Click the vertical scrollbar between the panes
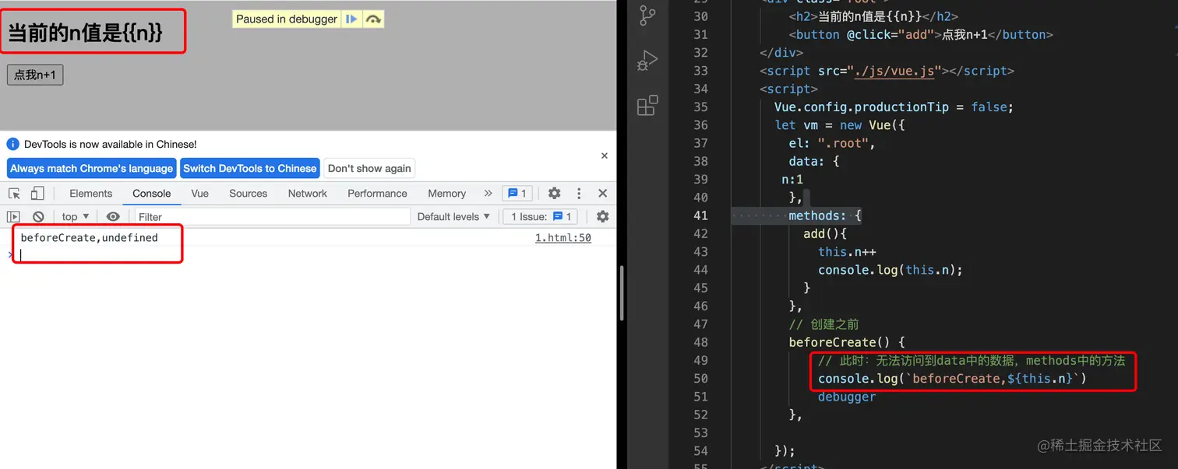The width and height of the screenshot is (1178, 469). click(621, 292)
